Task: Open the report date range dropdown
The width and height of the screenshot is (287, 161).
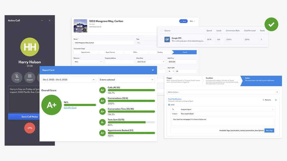Action: coord(68,80)
